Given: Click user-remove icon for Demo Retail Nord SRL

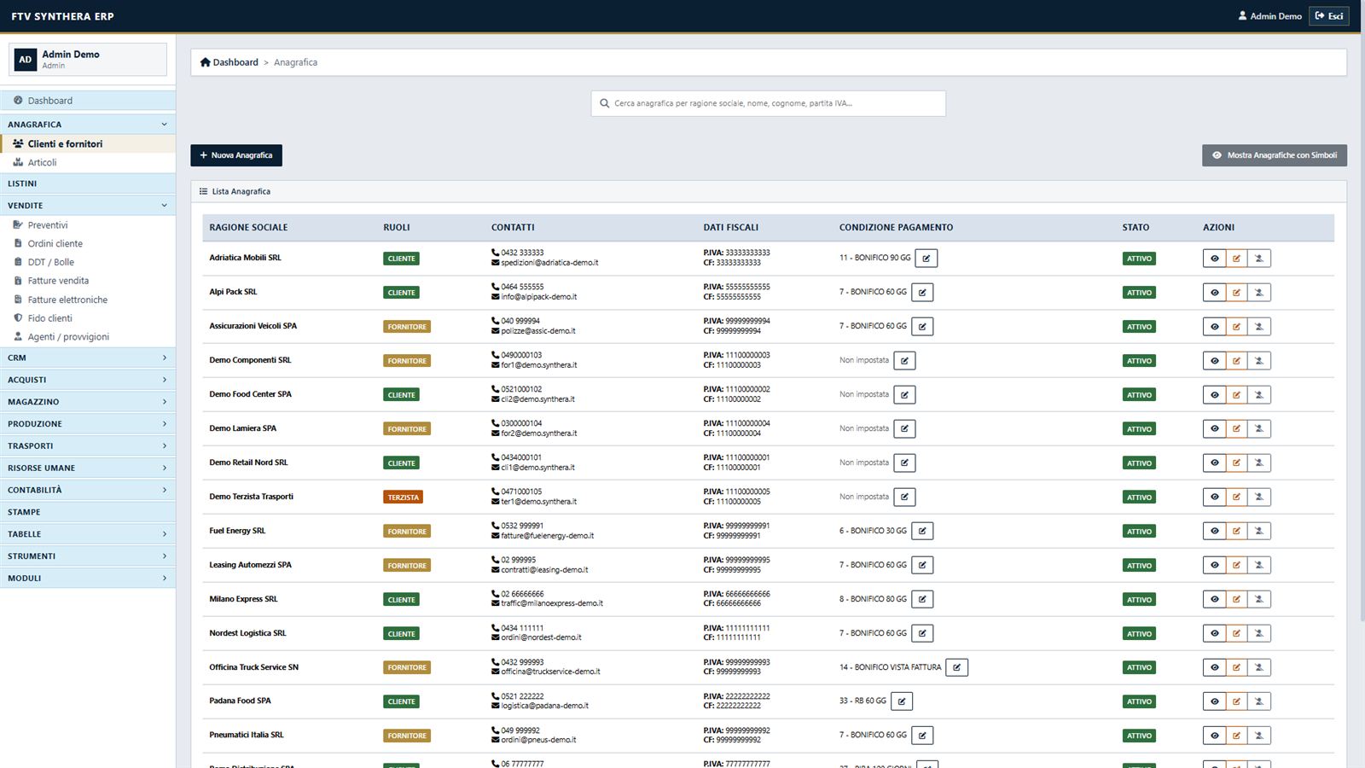Looking at the screenshot, I should point(1259,463).
